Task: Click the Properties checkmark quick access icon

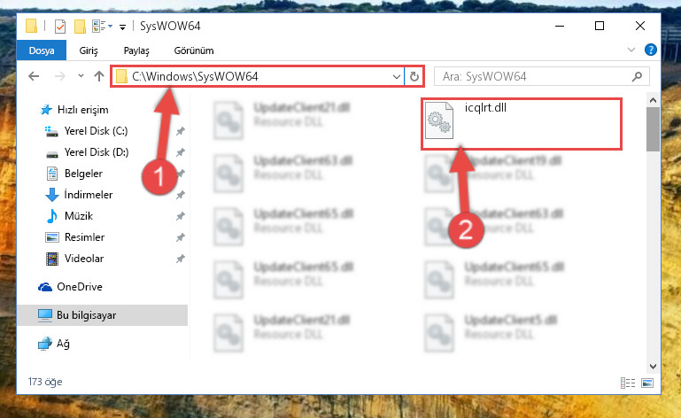Action: 60,27
